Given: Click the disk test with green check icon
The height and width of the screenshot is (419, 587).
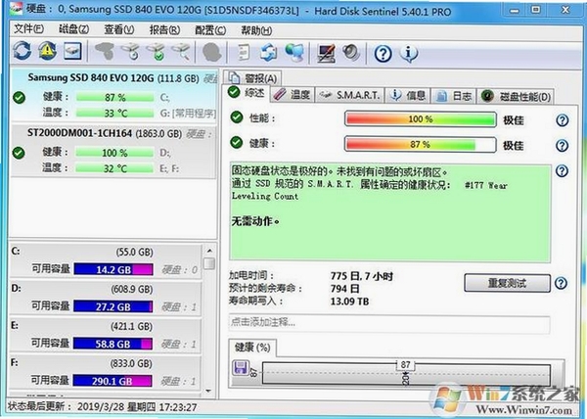Looking at the screenshot, I should point(156,51).
